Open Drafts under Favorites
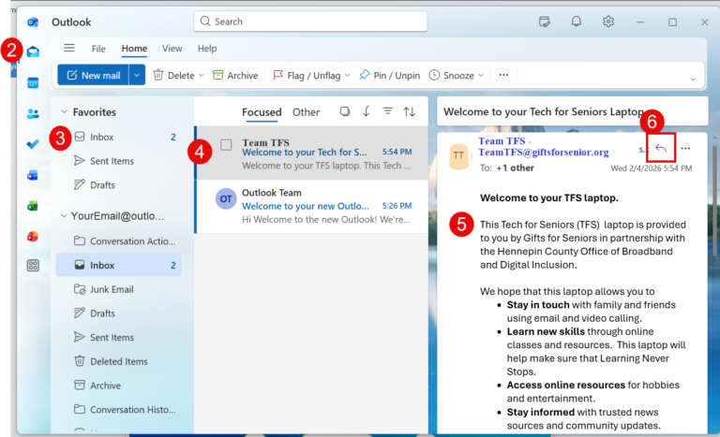 [119, 184]
